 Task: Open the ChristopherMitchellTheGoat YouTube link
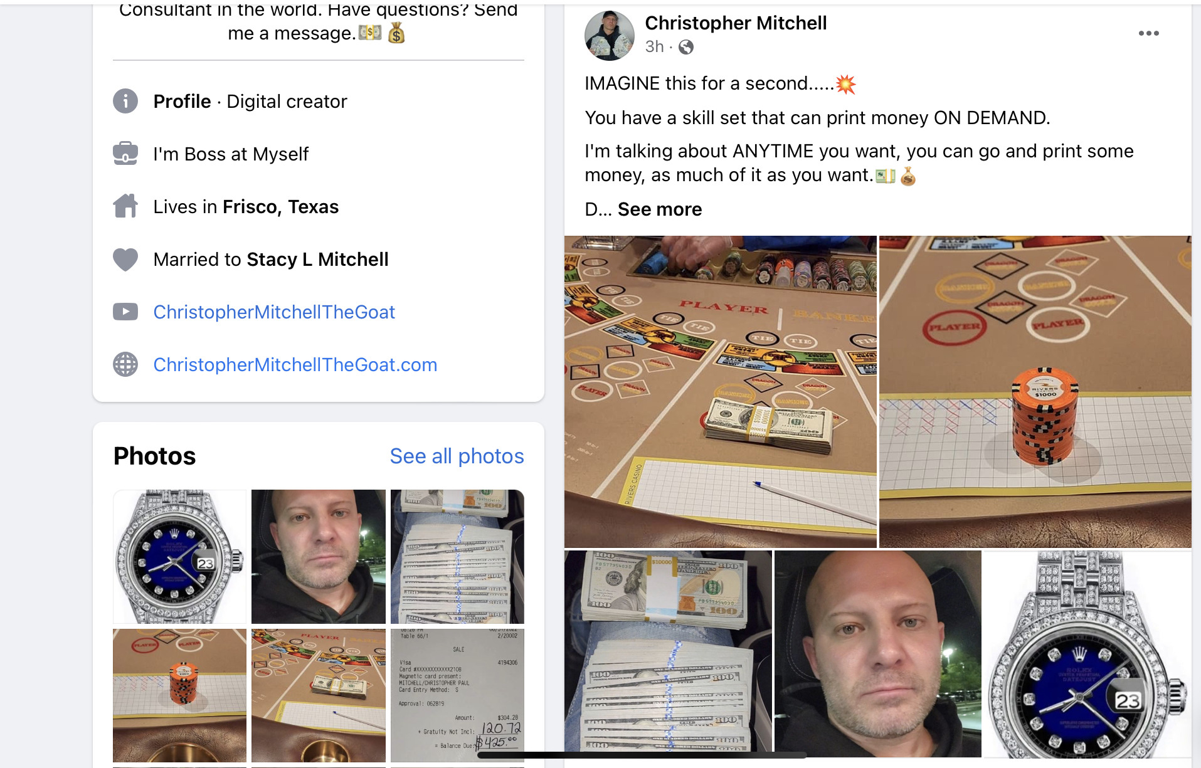coord(274,312)
